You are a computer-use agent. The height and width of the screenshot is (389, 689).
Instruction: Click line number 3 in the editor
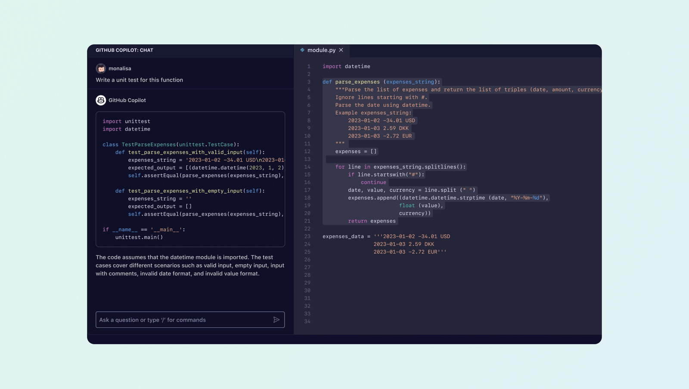click(308, 82)
